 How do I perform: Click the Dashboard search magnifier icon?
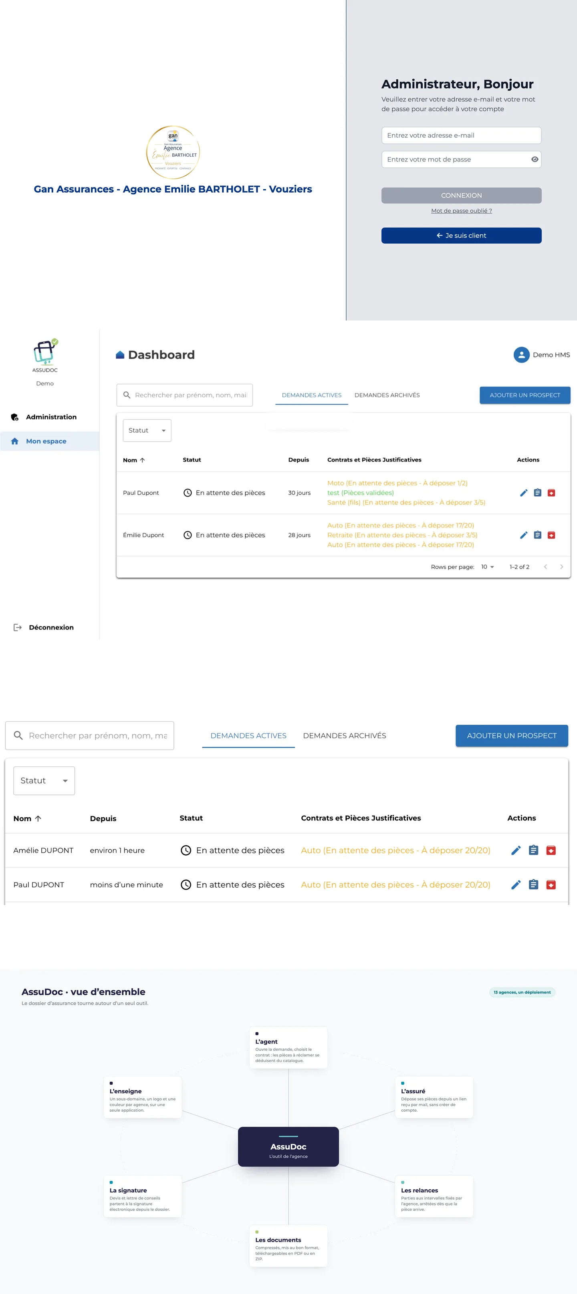(127, 395)
